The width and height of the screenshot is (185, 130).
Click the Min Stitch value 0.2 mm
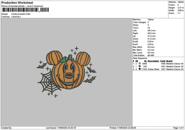click(x=151, y=50)
